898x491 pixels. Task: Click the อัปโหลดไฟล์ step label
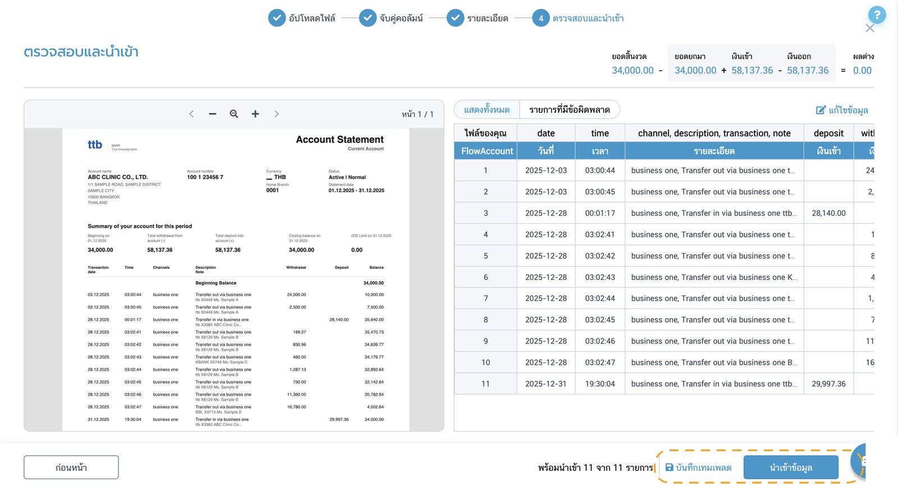tap(312, 18)
